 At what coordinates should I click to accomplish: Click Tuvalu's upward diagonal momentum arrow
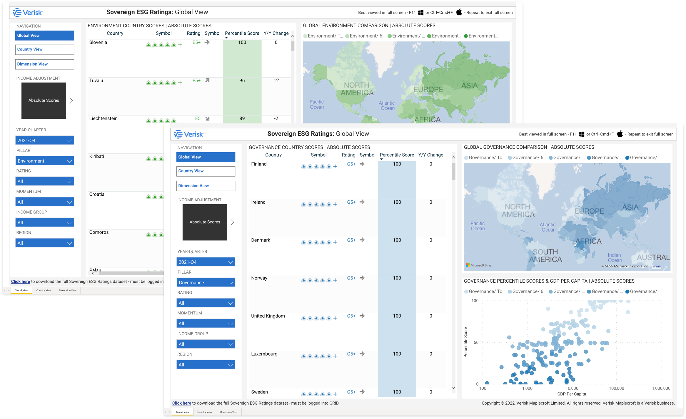tap(207, 81)
